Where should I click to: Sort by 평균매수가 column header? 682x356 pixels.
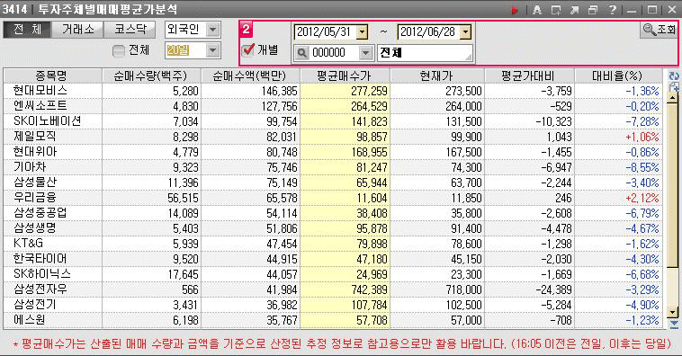[345, 76]
